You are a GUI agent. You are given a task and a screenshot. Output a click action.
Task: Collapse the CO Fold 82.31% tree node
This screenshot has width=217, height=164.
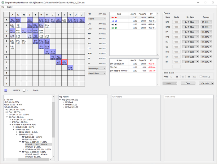tap(7, 117)
